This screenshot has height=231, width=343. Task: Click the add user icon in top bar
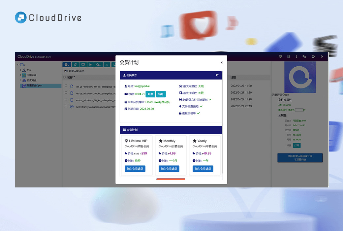pyautogui.click(x=313, y=56)
